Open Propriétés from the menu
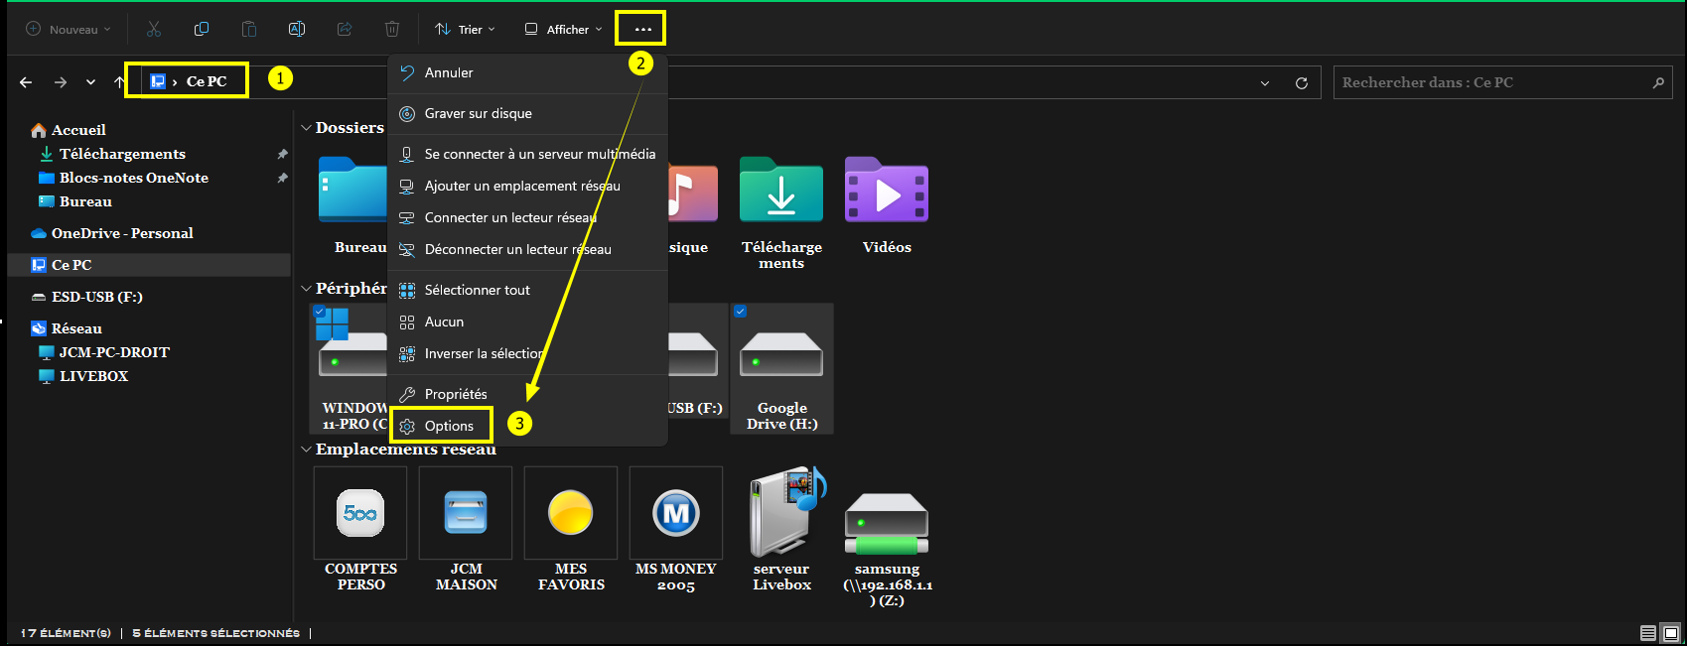The height and width of the screenshot is (646, 1687). coord(527,394)
